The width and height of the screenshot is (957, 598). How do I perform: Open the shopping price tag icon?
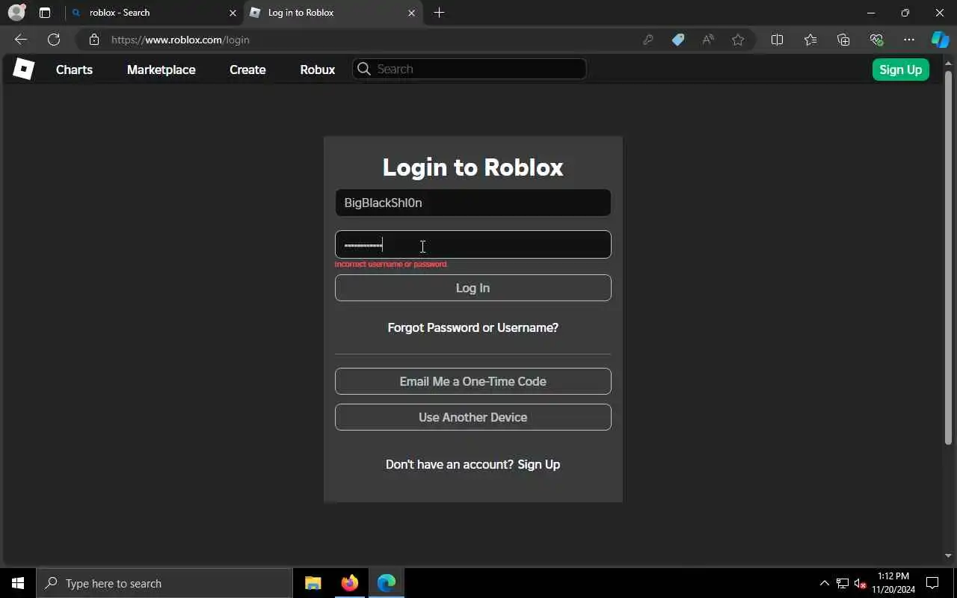[678, 40]
